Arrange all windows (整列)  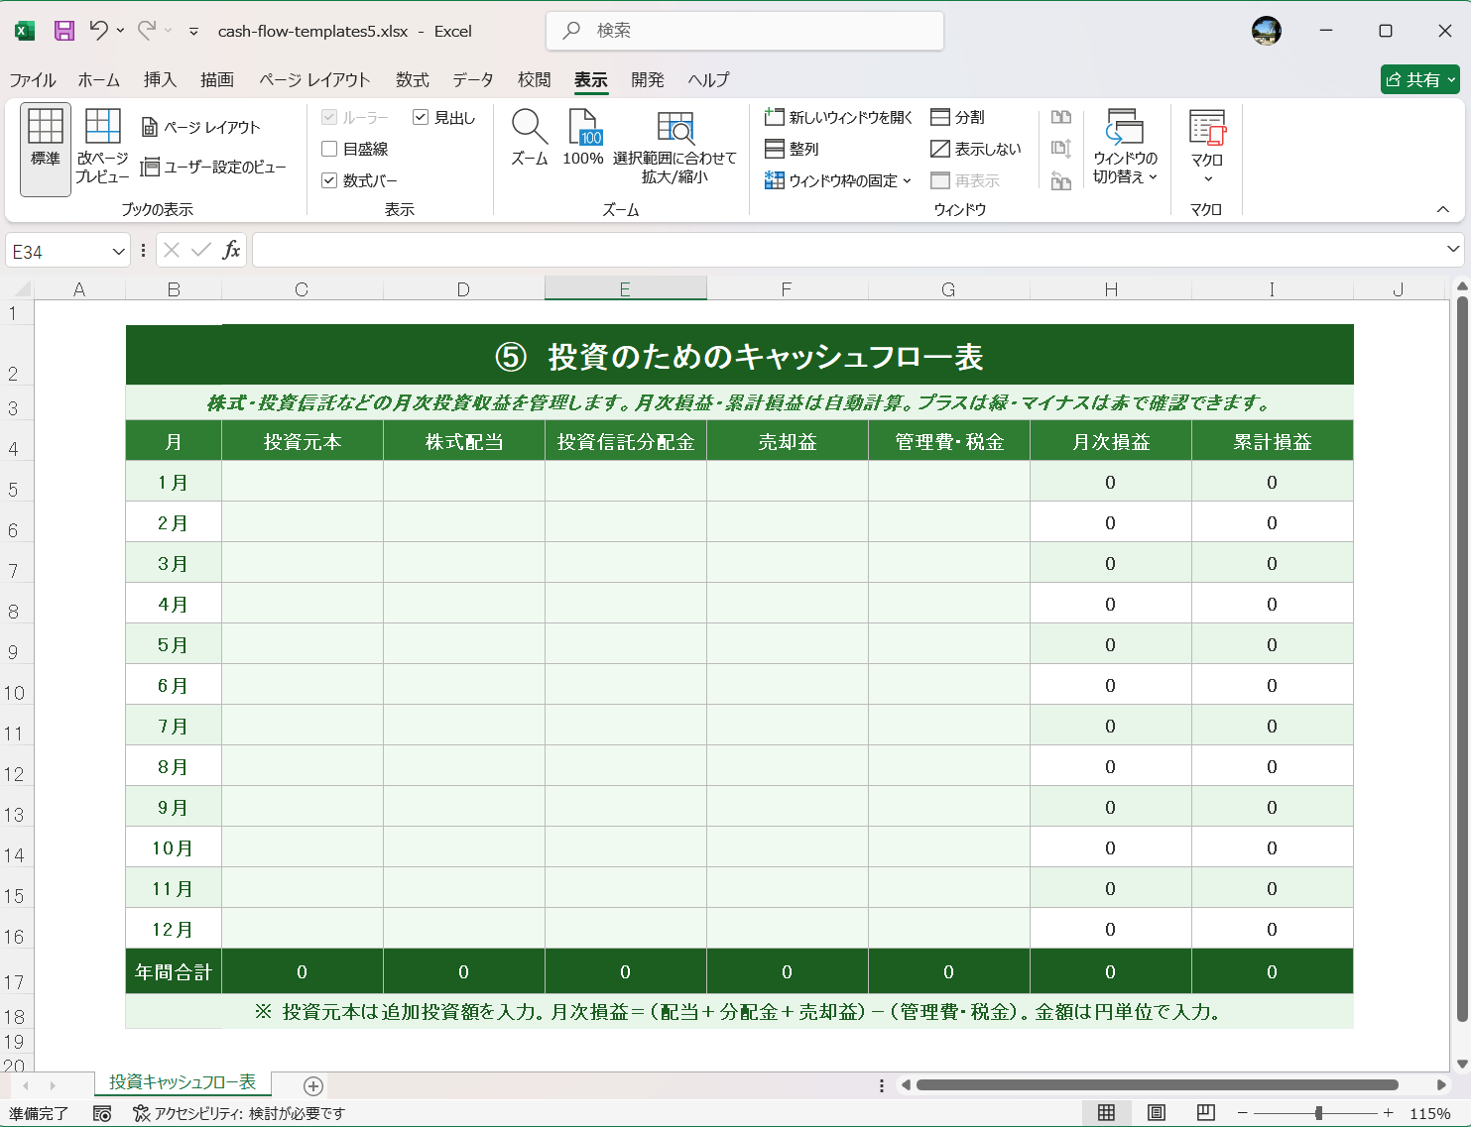click(x=792, y=149)
